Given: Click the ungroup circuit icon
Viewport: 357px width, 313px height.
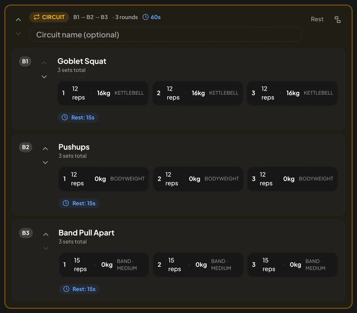Looking at the screenshot, I should [x=337, y=20].
